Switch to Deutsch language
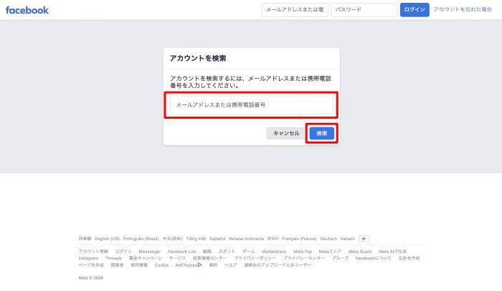This screenshot has height=291, width=502. (x=328, y=239)
